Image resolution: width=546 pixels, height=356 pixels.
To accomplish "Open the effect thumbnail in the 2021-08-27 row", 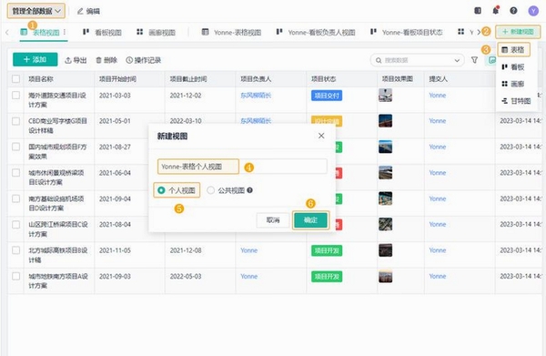I will tap(385, 147).
